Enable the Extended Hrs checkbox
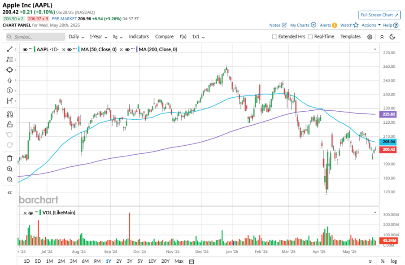Image resolution: width=405 pixels, height=265 pixels. (275, 37)
